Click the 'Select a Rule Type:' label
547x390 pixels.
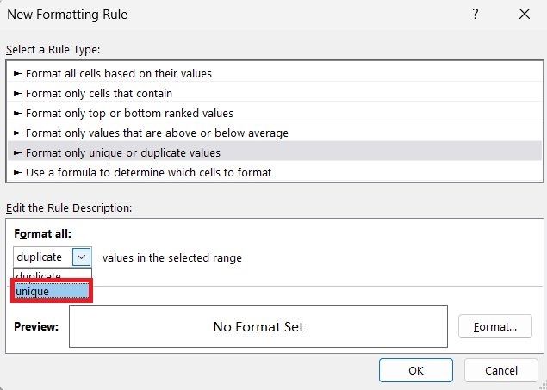click(53, 50)
